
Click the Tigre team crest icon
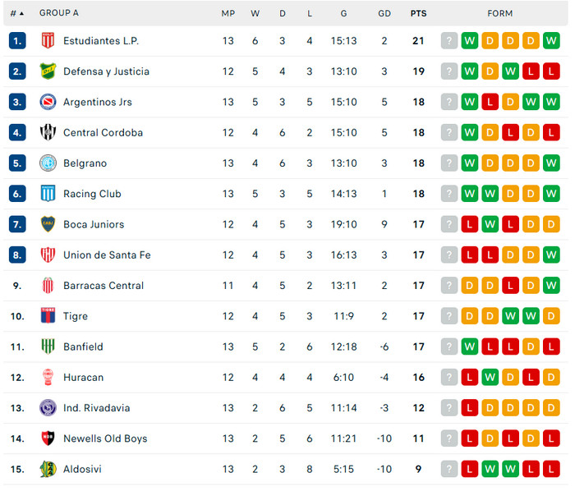pos(48,316)
